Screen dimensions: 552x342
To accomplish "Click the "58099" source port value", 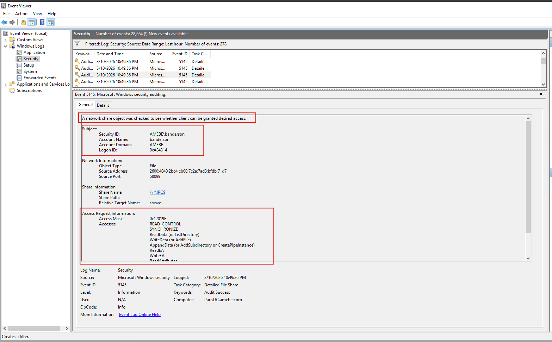I will click(155, 176).
